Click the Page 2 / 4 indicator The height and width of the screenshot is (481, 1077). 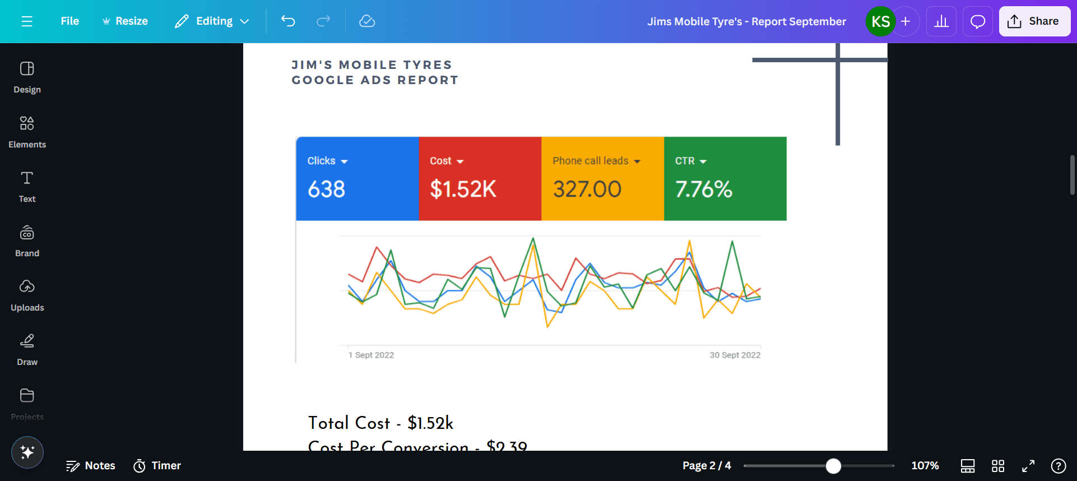(x=707, y=466)
